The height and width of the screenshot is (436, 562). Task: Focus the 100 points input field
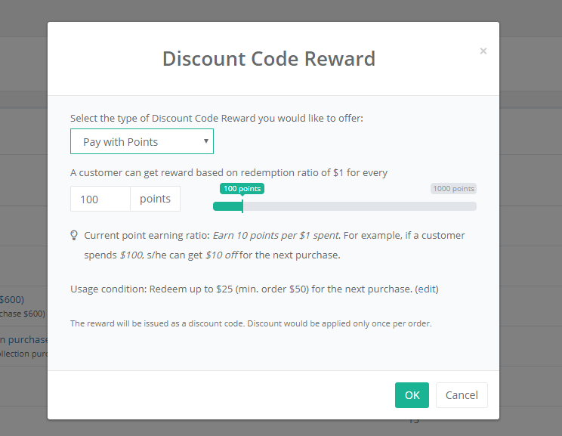[100, 199]
